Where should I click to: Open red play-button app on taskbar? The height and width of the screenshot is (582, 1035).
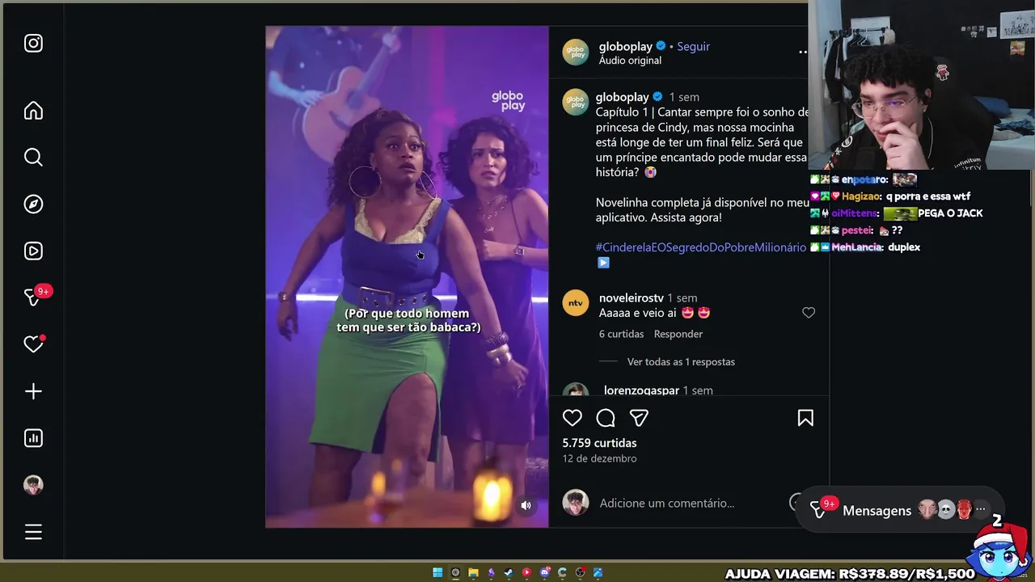pyautogui.click(x=526, y=572)
